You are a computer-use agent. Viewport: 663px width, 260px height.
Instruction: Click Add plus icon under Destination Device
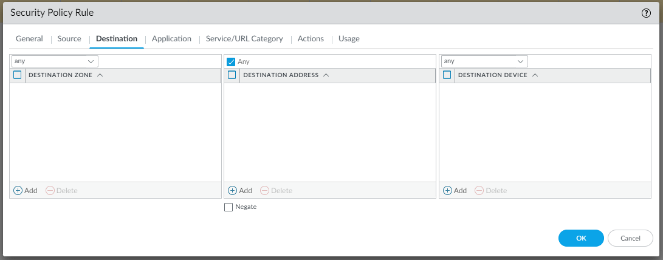coord(447,191)
